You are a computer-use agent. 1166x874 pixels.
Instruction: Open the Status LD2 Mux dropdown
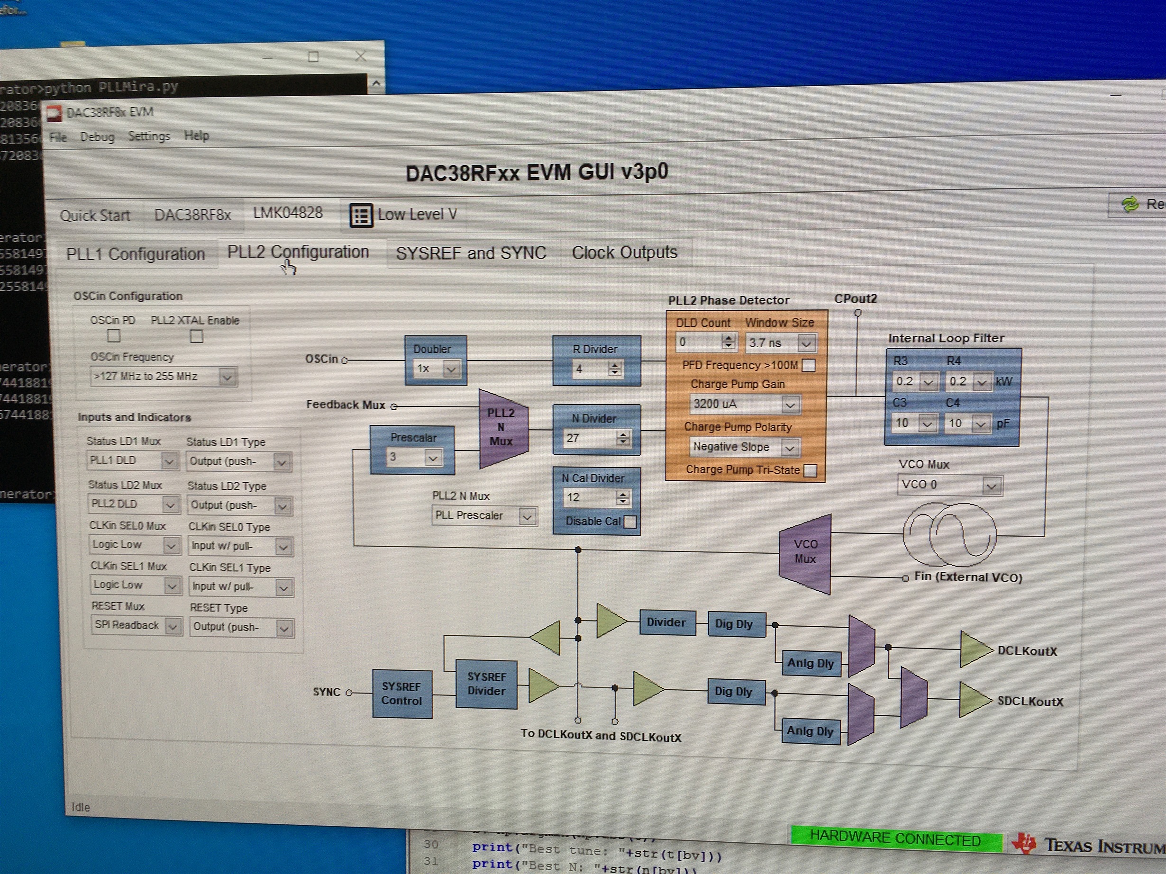pyautogui.click(x=134, y=504)
